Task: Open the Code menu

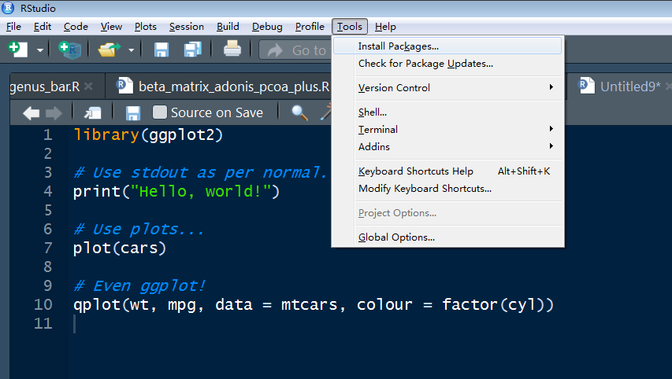Action: [x=76, y=27]
